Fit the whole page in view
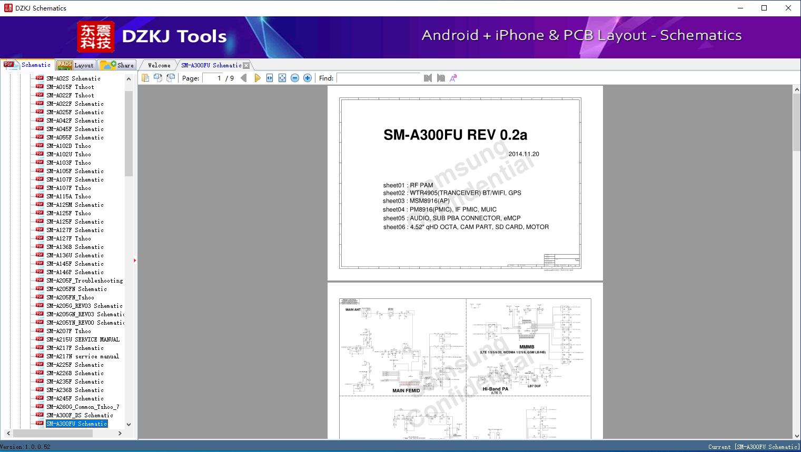 282,78
